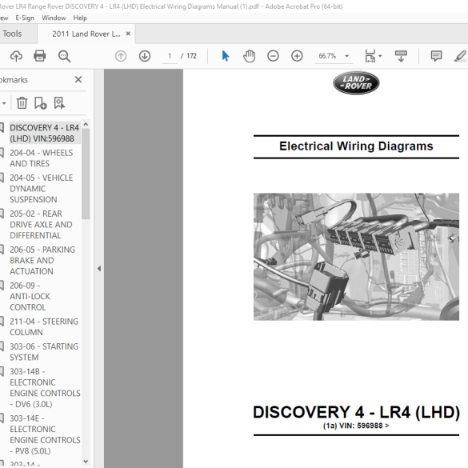Open bookmark 205-02 - REAR DRIVE AXLE
The width and height of the screenshot is (468, 468).
(41, 225)
